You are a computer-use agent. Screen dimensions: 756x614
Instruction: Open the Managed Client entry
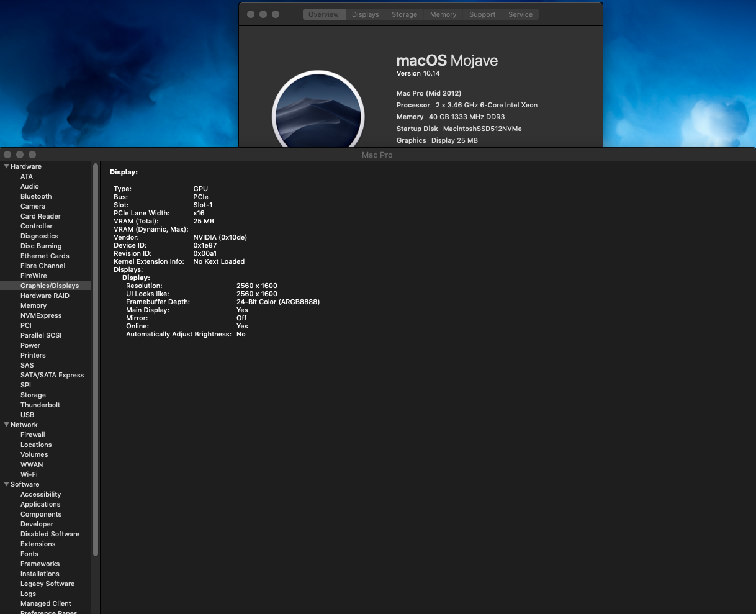46,603
